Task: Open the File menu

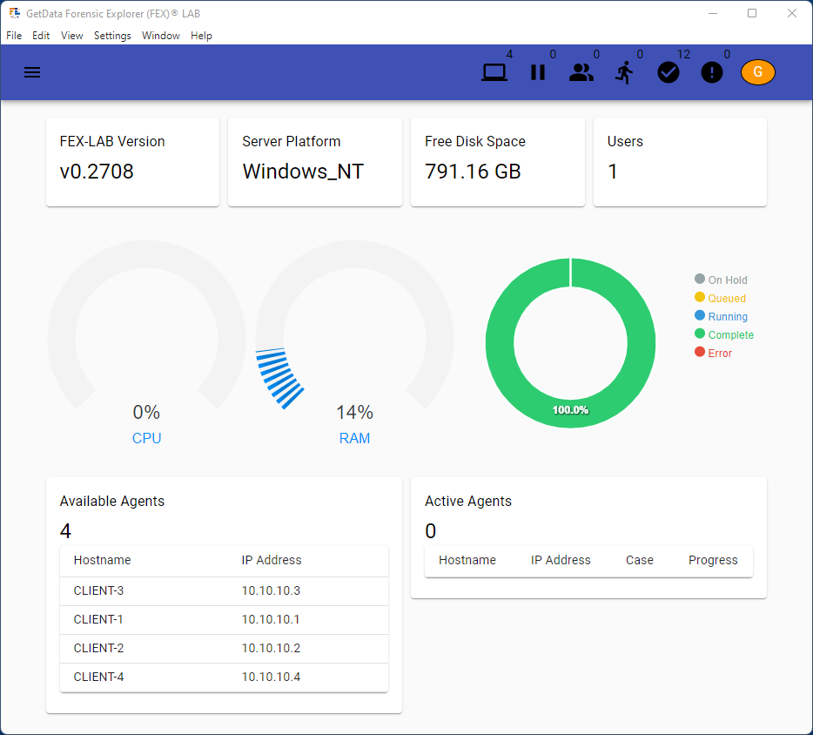Action: tap(14, 36)
